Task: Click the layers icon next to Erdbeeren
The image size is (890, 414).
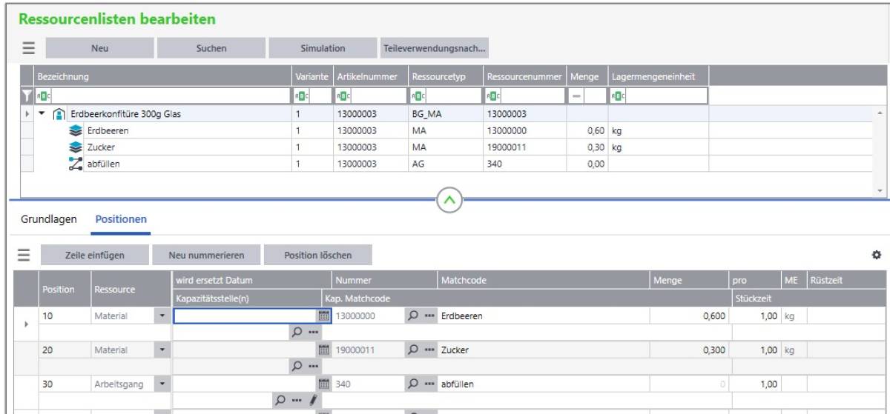Action: [75, 130]
